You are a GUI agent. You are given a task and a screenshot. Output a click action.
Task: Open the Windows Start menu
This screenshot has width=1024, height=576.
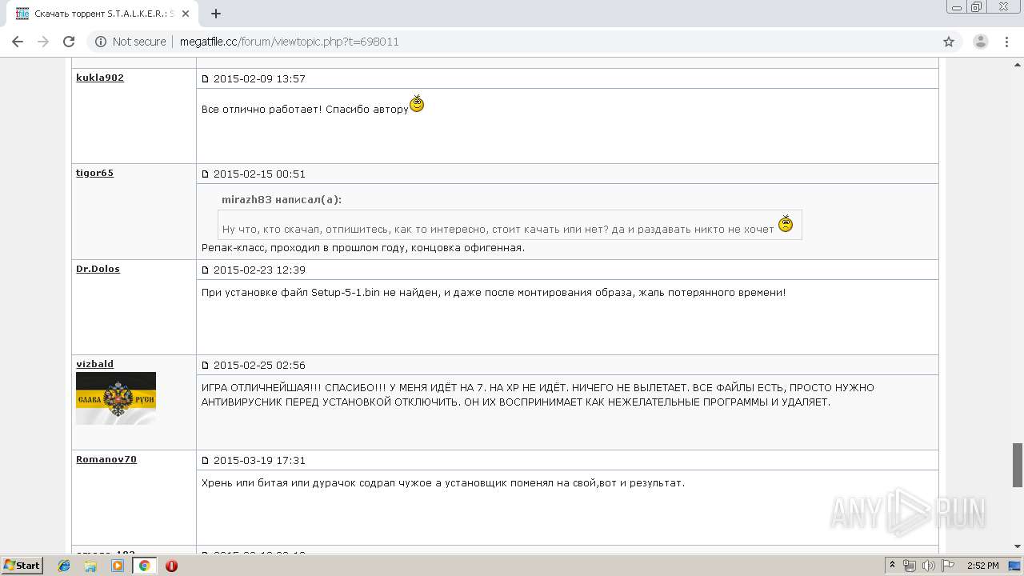(22, 565)
